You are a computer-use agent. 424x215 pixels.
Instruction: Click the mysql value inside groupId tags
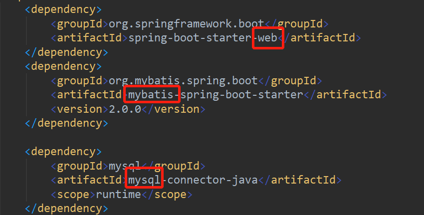pyautogui.click(x=125, y=166)
